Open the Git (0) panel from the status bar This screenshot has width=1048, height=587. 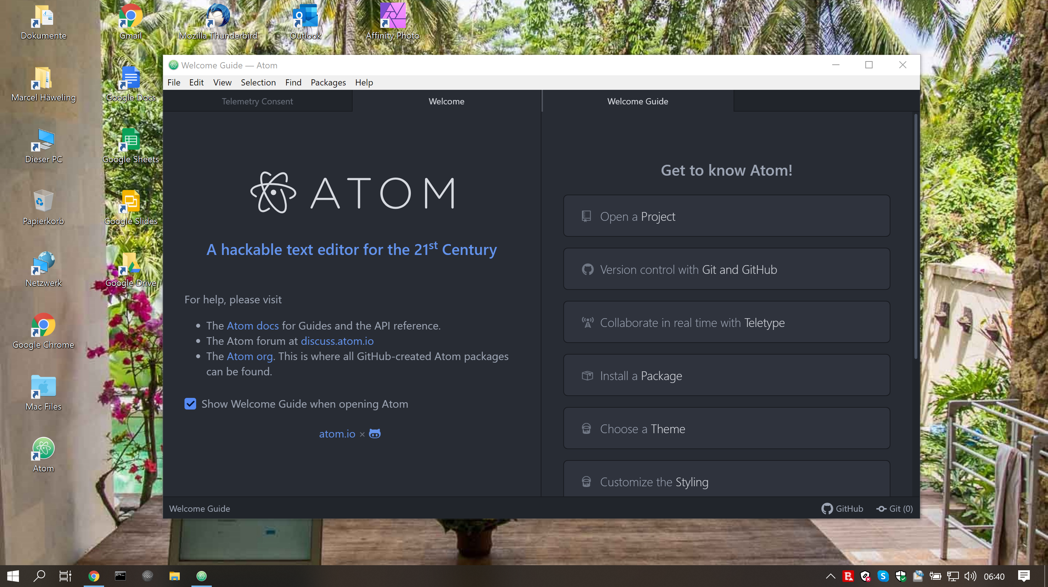tap(894, 508)
